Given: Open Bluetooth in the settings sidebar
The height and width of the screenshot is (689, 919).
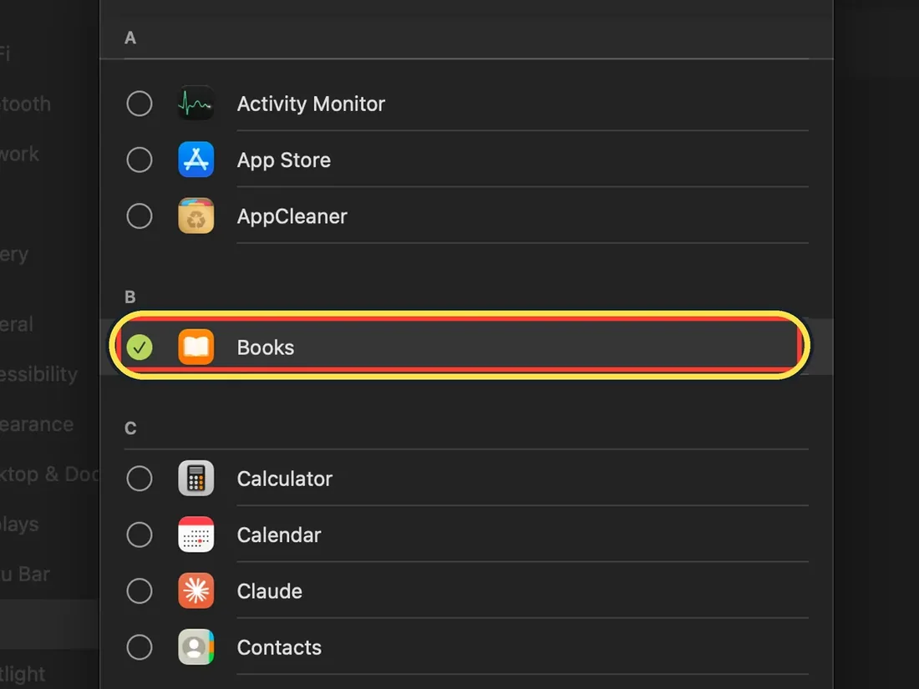Looking at the screenshot, I should click(26, 104).
